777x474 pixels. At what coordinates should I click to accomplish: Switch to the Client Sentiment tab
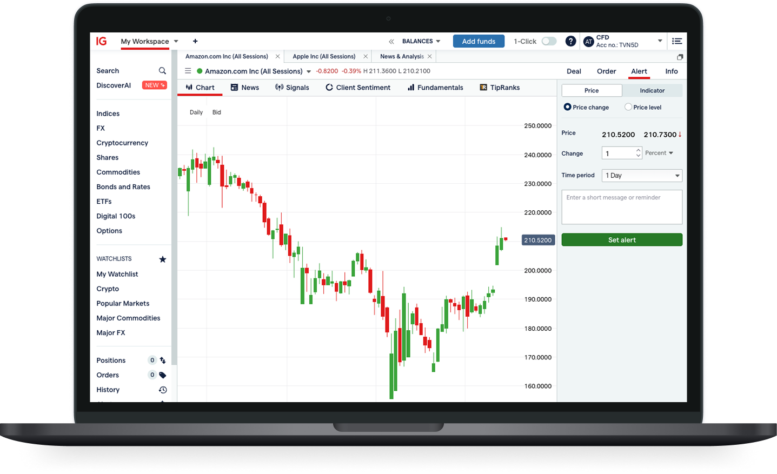point(357,88)
